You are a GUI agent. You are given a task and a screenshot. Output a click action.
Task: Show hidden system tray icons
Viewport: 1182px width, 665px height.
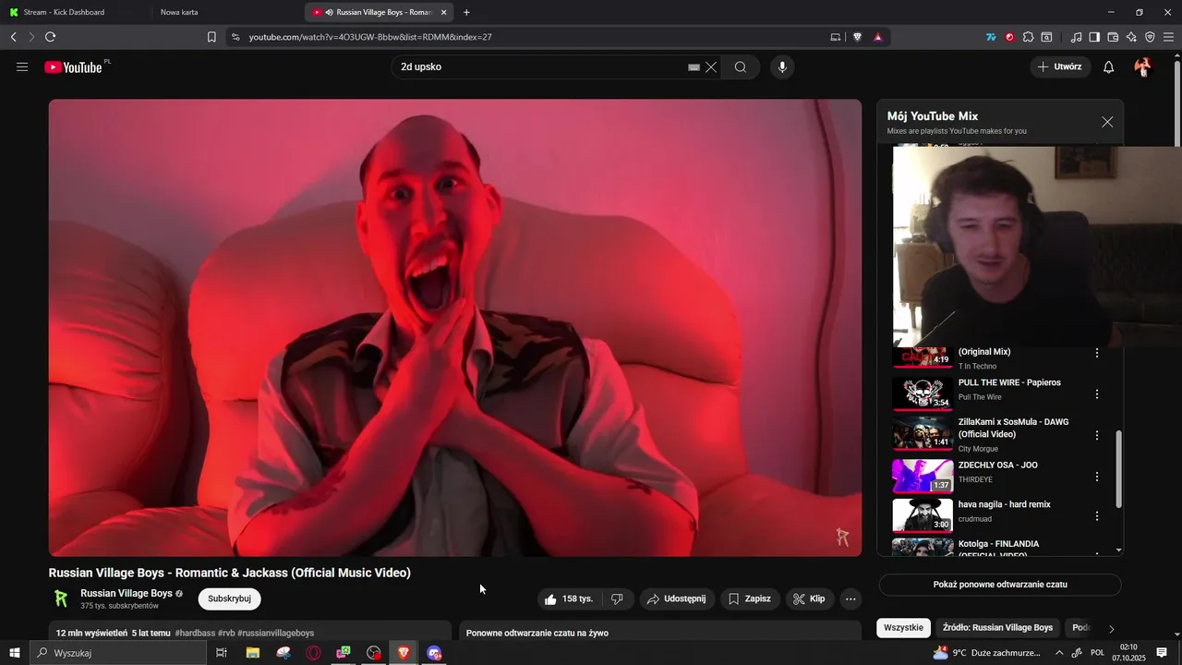click(x=1059, y=653)
